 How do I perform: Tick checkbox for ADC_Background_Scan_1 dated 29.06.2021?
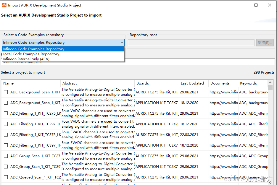tap(6, 92)
